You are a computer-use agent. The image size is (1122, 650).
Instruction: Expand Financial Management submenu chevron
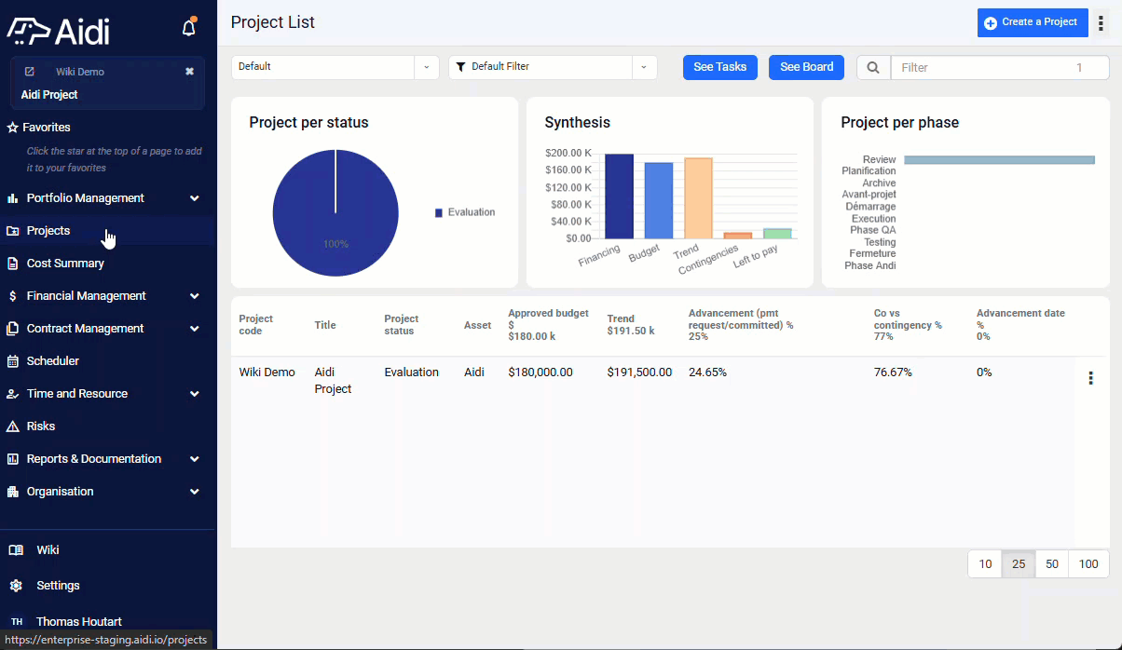195,296
